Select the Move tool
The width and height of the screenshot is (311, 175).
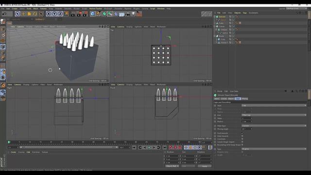(23, 14)
